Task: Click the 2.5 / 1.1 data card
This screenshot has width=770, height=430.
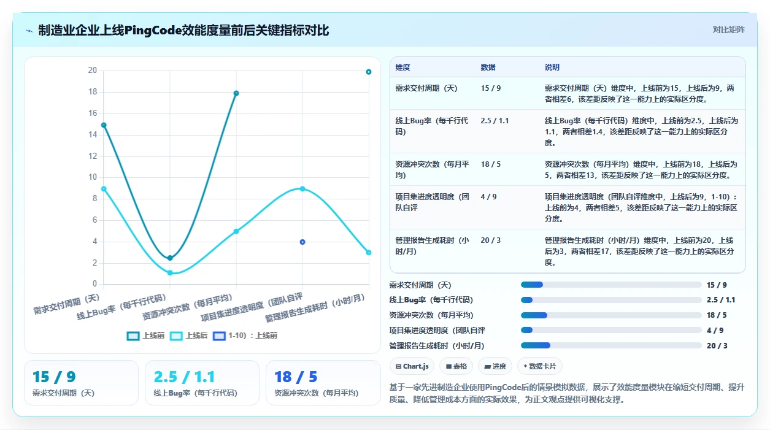Action: [202, 383]
